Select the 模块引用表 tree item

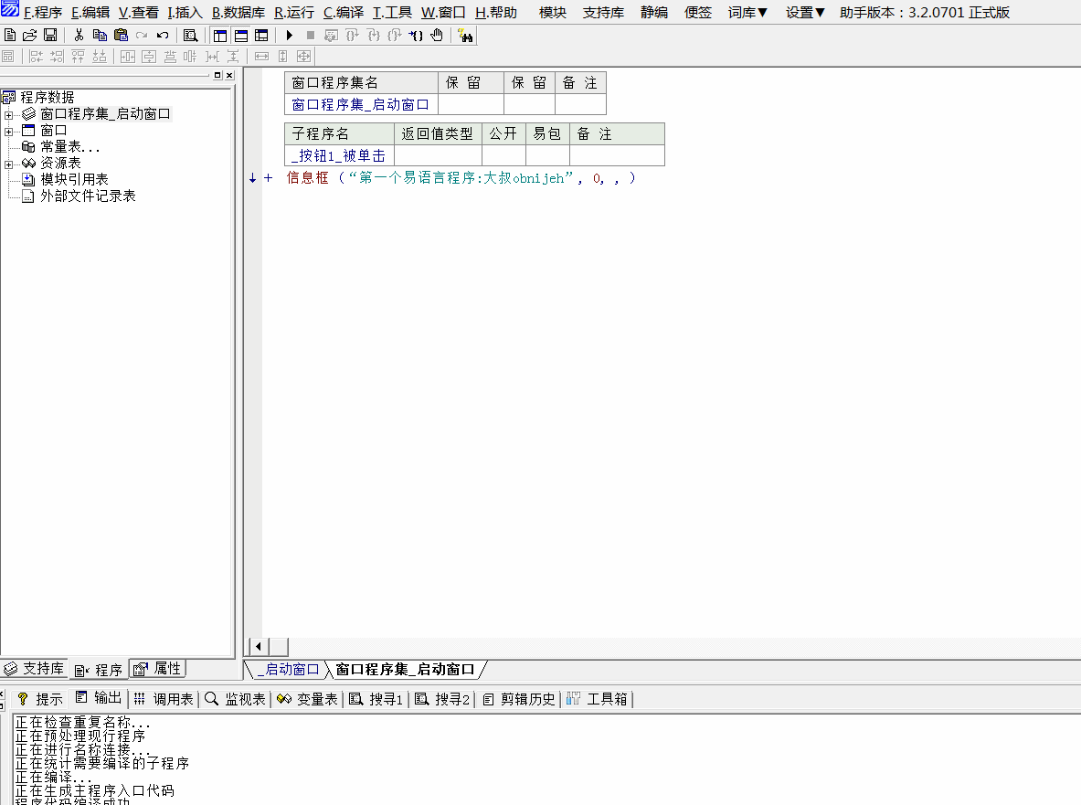point(74,179)
